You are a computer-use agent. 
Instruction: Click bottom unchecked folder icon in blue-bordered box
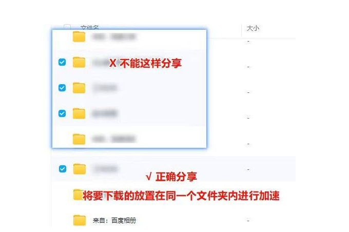coord(79,139)
